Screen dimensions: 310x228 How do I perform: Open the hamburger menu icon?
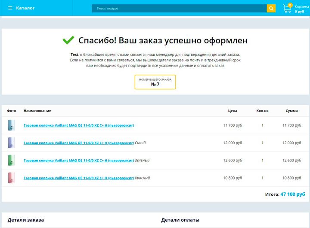coord(10,8)
